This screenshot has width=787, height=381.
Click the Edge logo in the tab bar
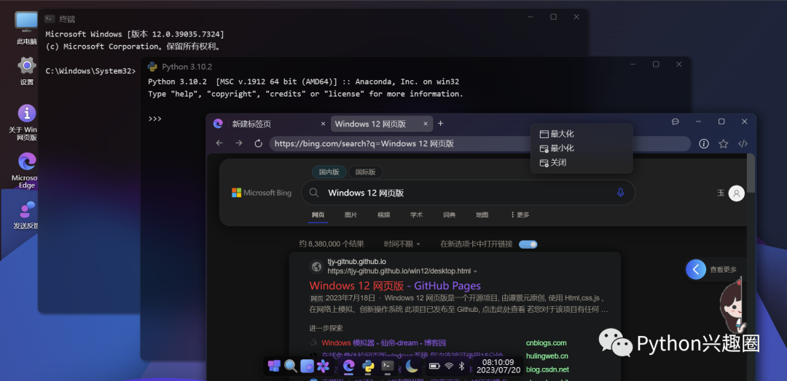click(218, 124)
